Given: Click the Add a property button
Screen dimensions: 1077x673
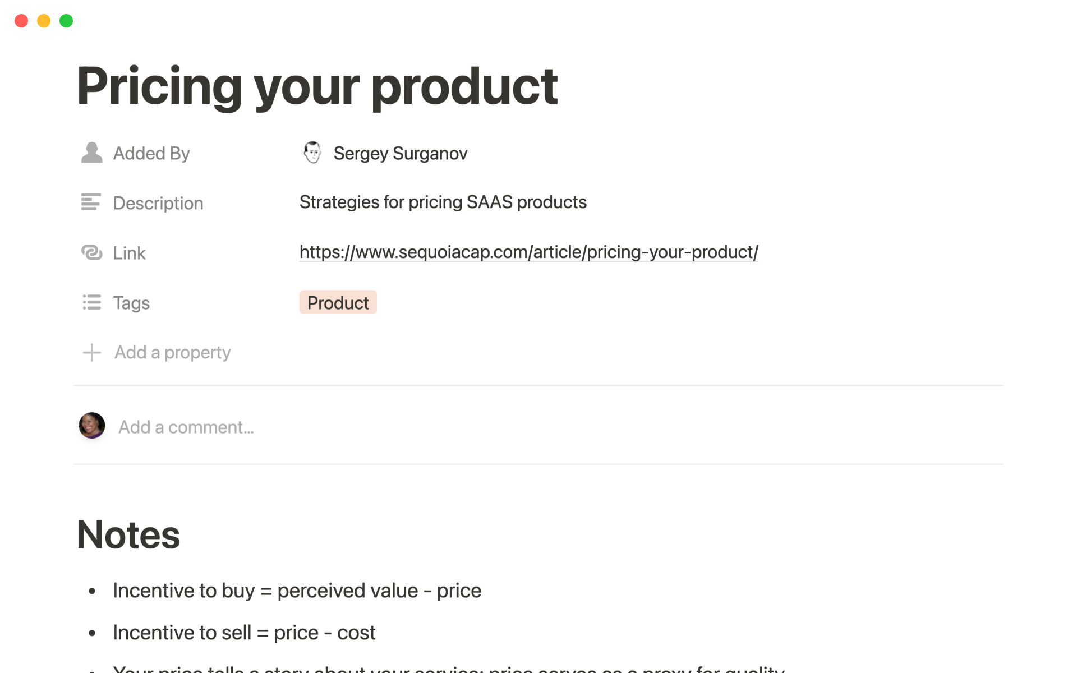Looking at the screenshot, I should pyautogui.click(x=172, y=352).
